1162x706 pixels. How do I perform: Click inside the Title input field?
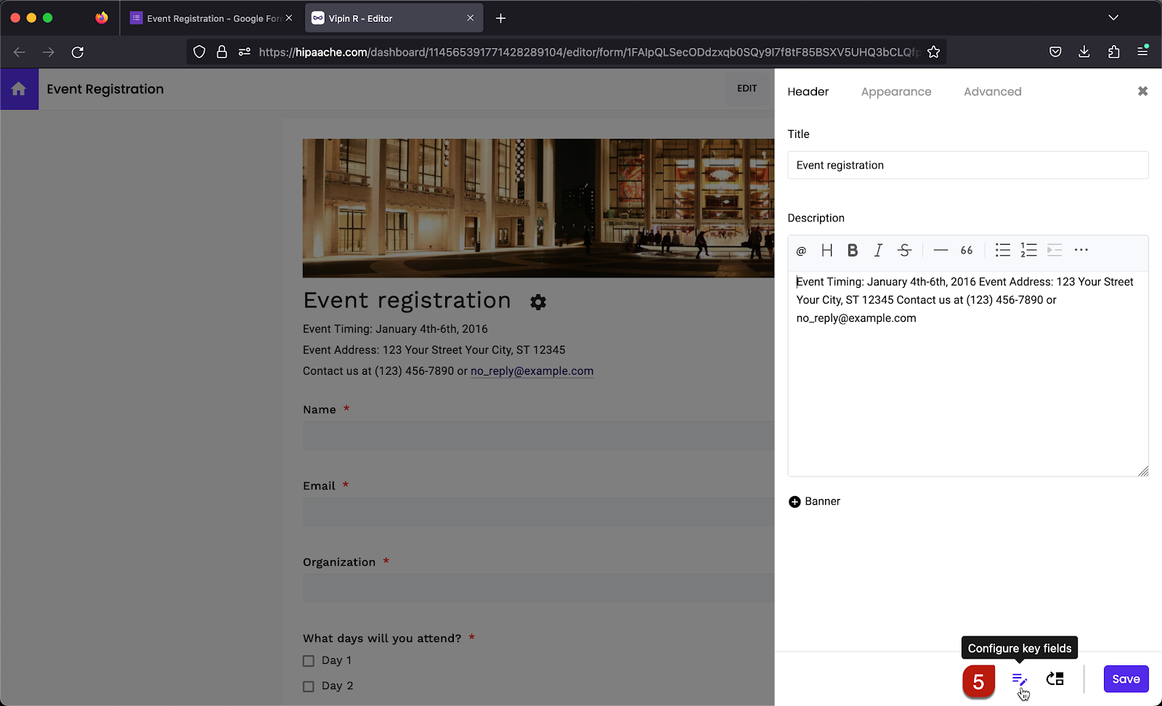pyautogui.click(x=967, y=165)
